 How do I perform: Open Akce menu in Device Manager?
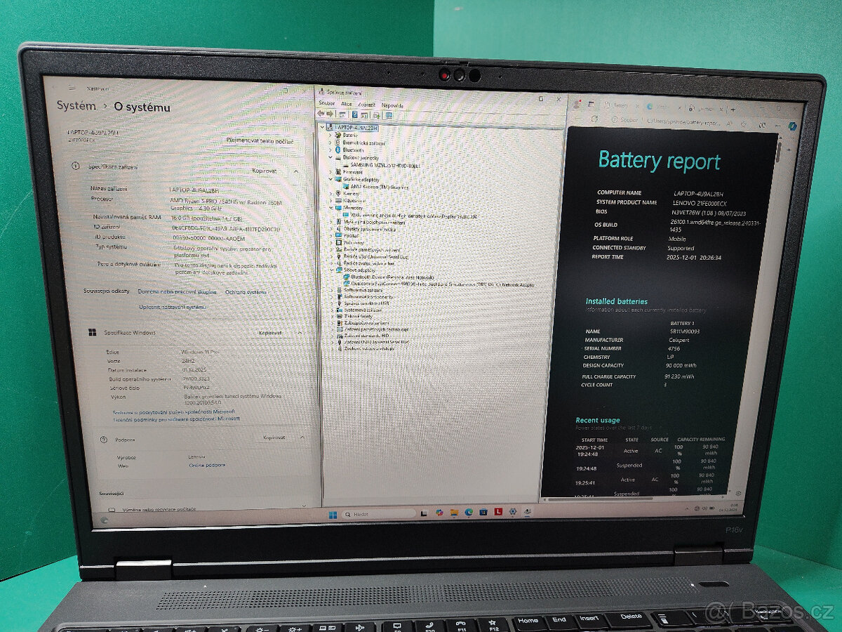coord(346,104)
